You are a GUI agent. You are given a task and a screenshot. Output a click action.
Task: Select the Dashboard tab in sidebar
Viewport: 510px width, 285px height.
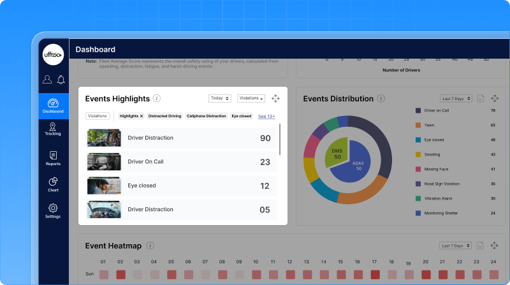[53, 106]
